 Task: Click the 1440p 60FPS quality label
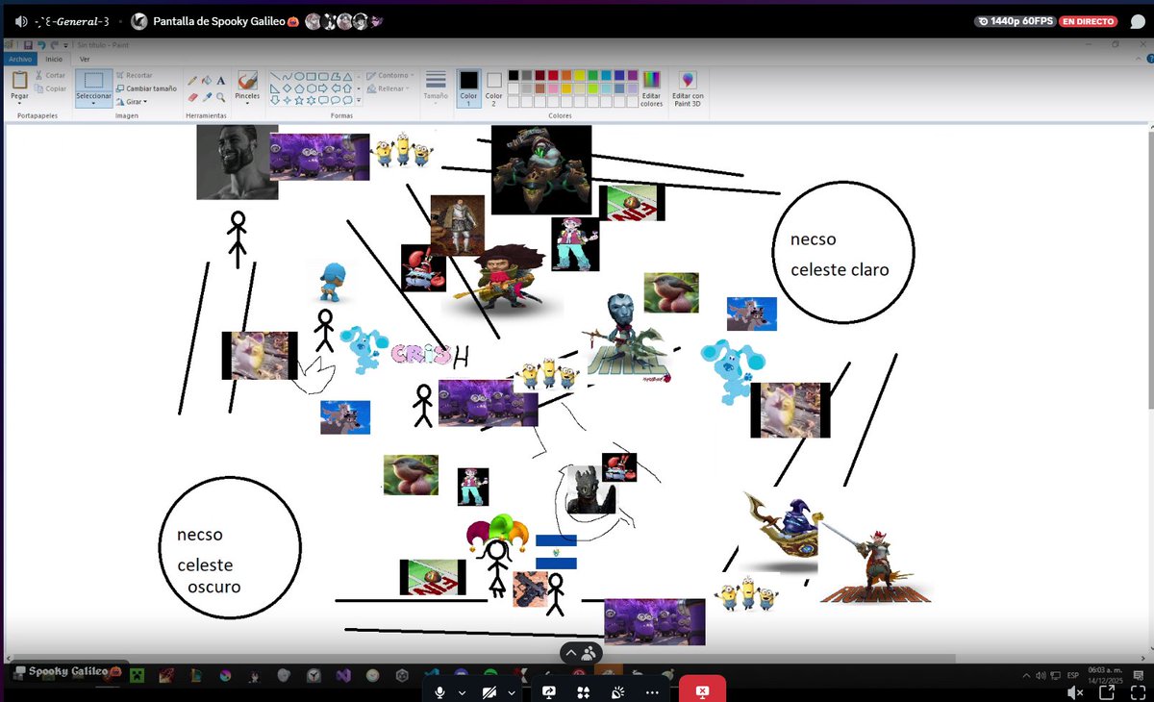tap(1015, 21)
